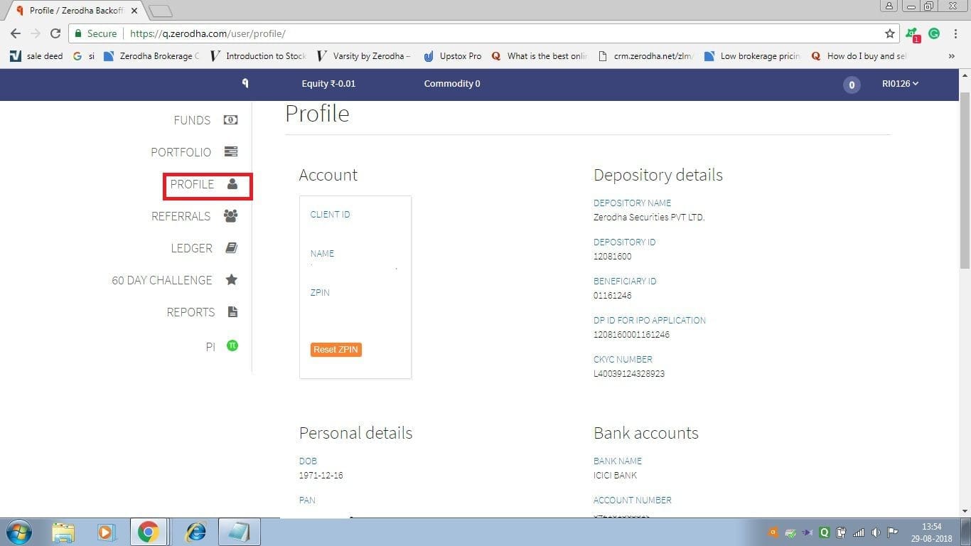Open the Google 'si' bookmark

84,56
